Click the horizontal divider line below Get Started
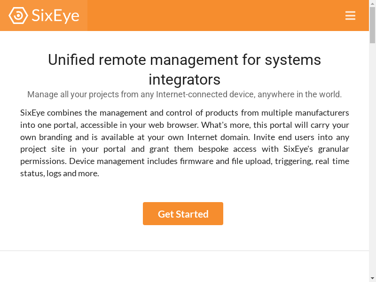 coord(184,251)
